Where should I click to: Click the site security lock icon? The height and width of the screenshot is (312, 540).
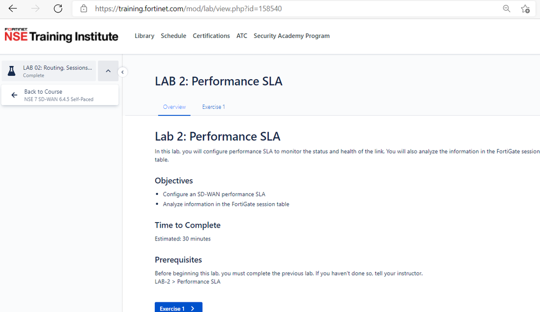(83, 9)
